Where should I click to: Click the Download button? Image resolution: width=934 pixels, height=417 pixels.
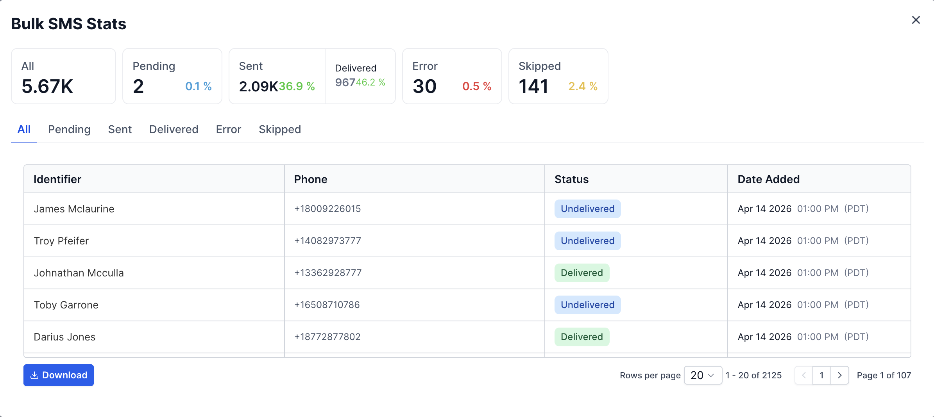59,375
